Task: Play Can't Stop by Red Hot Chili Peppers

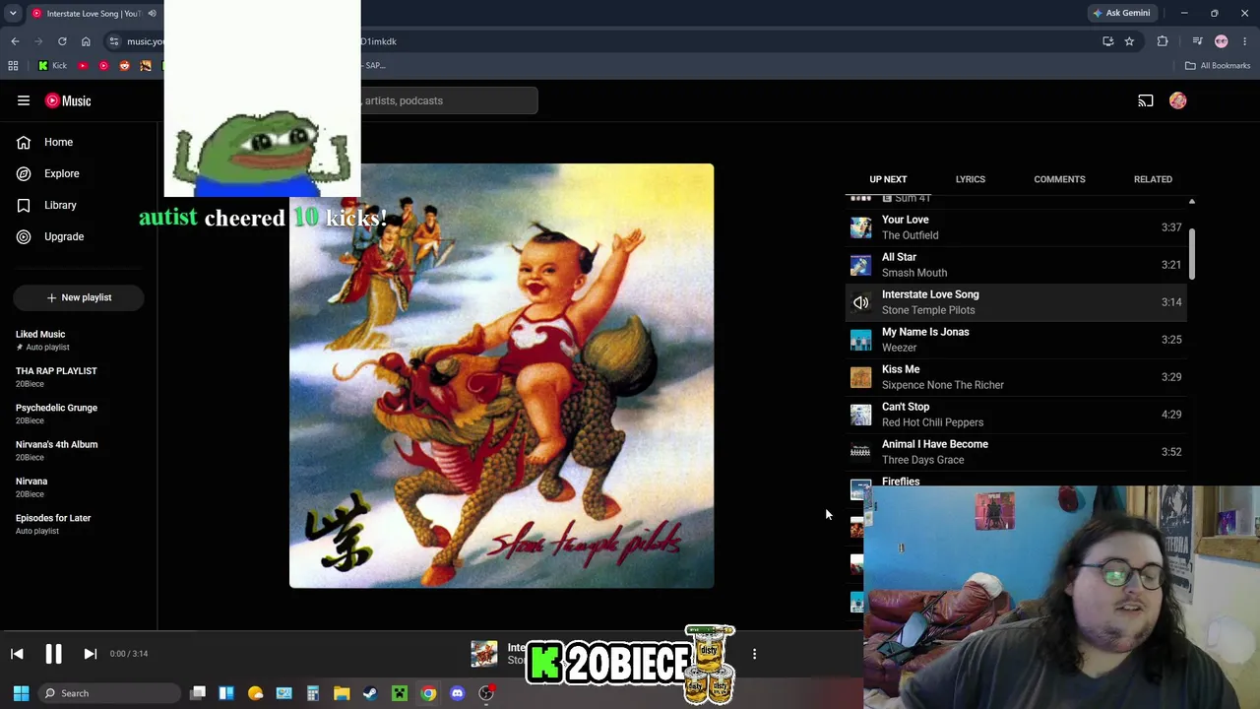Action: [x=1016, y=415]
